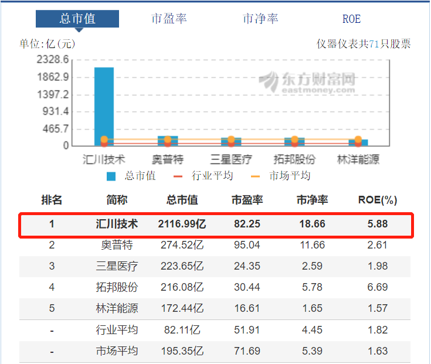The image size is (431, 364).
Task: Click the 简称 column header
Action: pos(117,200)
